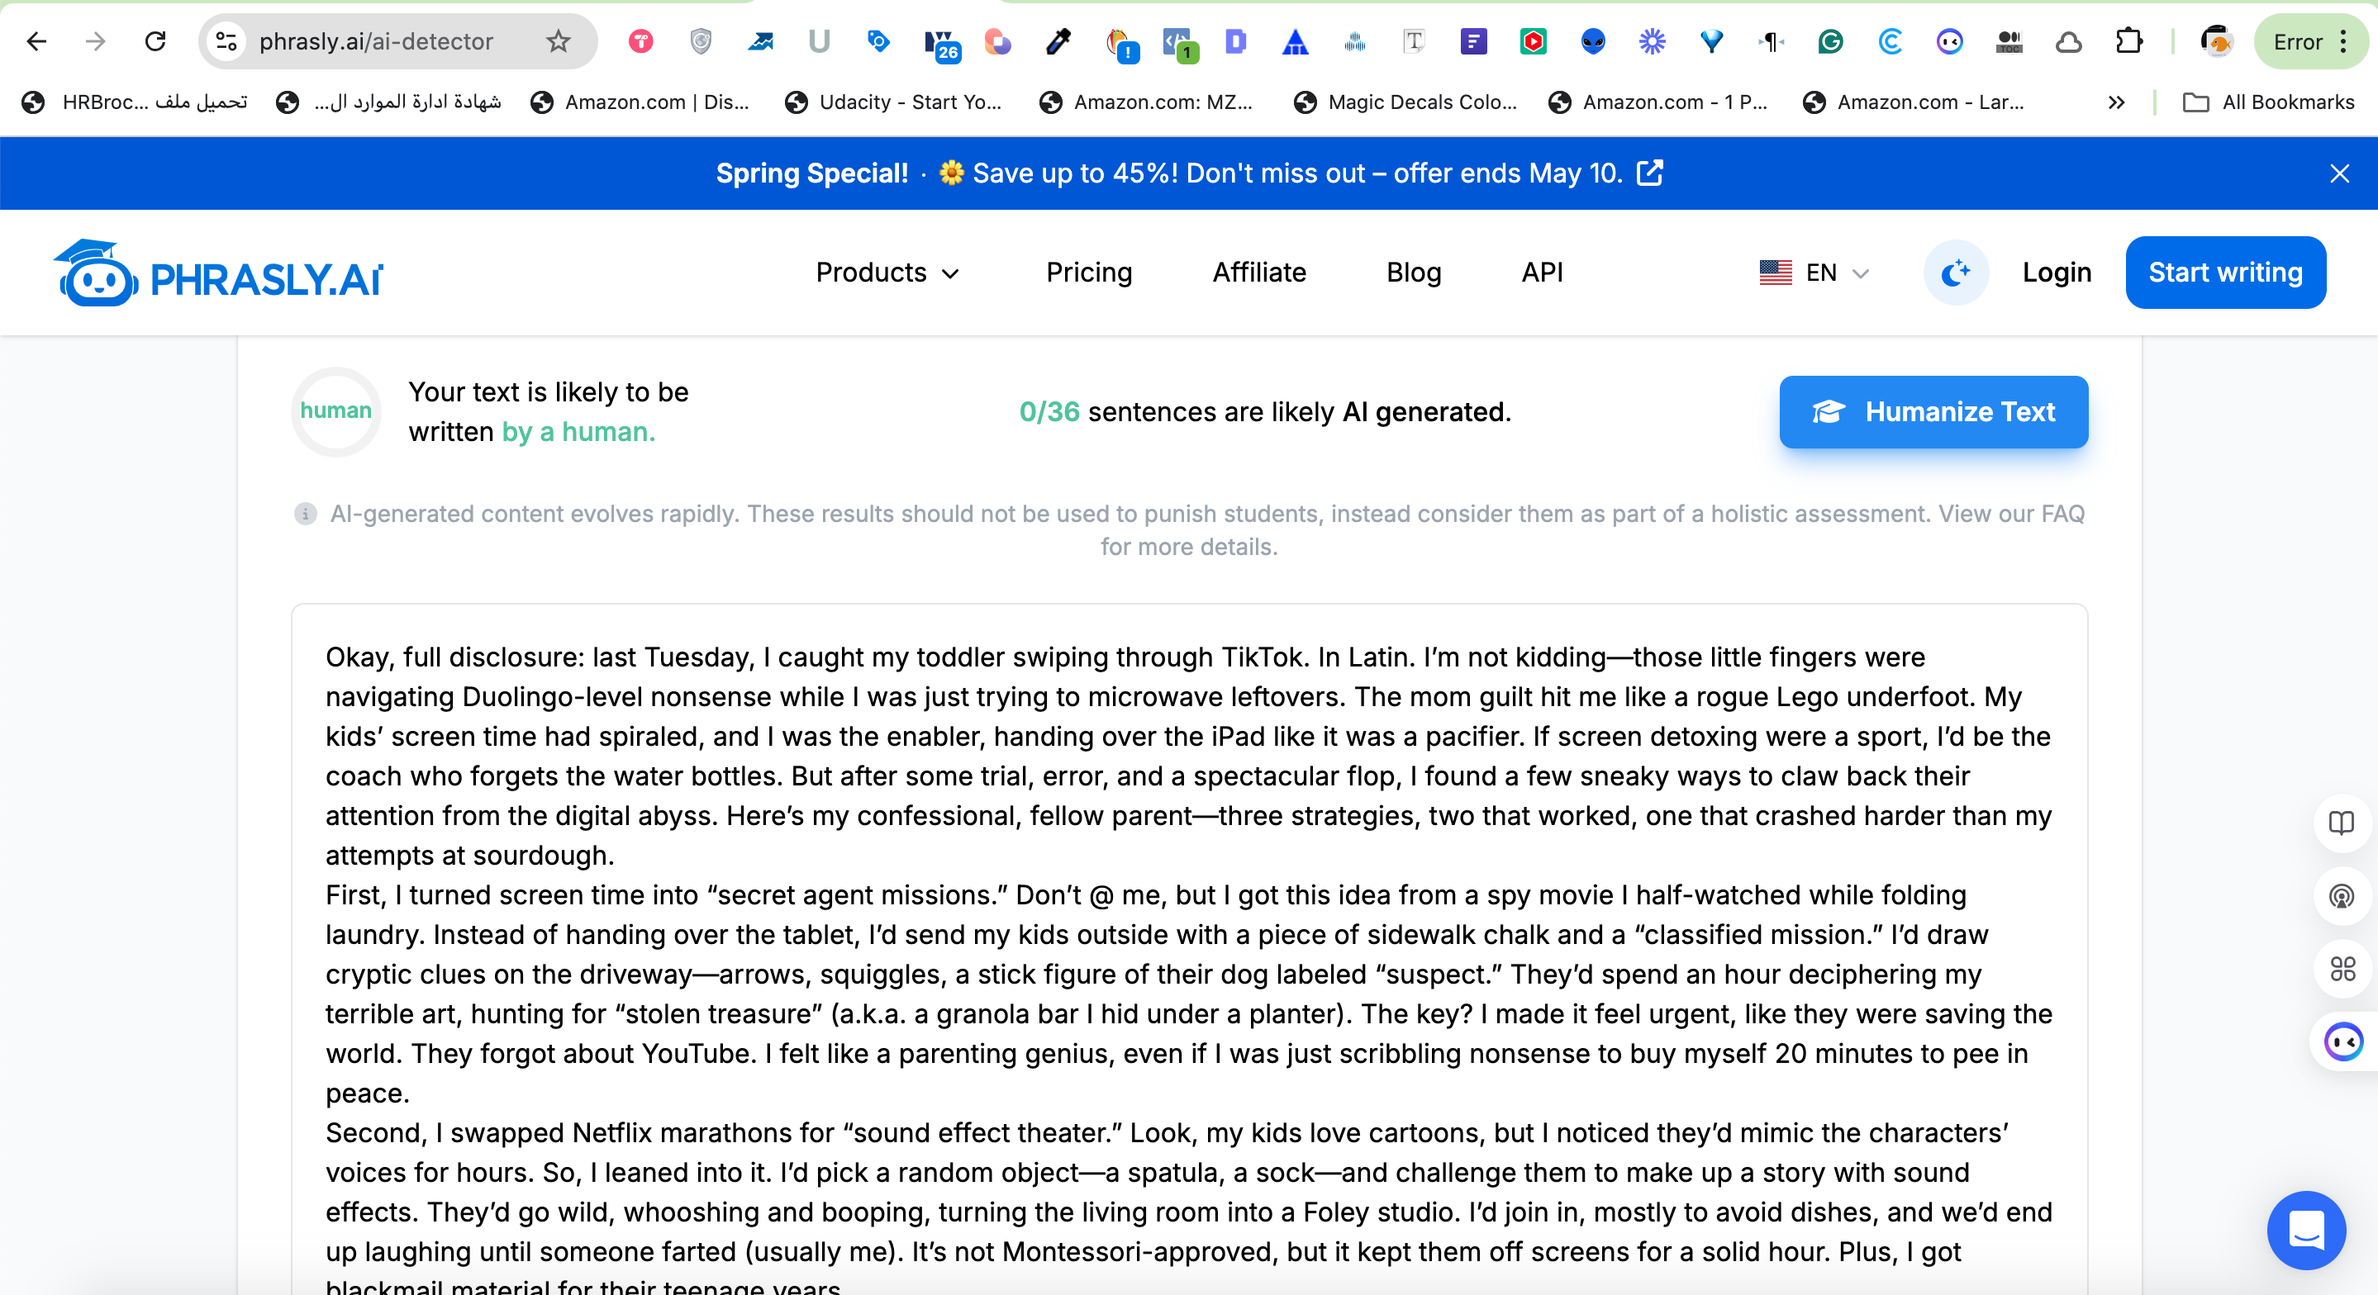Click the info icon beside the disclaimer
2378x1295 pixels.
tap(306, 515)
